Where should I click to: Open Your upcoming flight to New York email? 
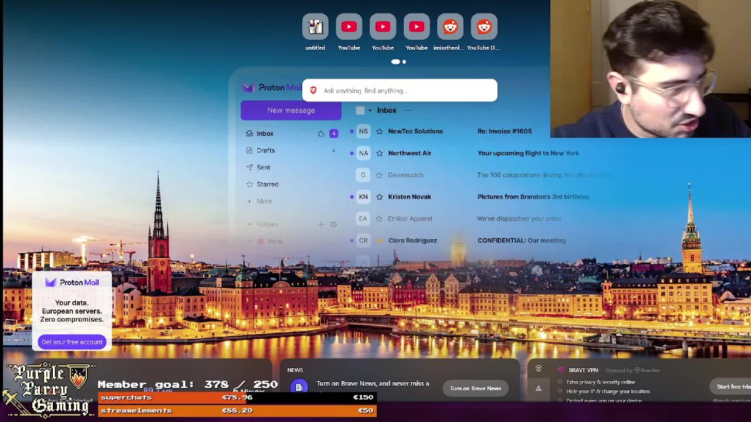click(x=528, y=153)
